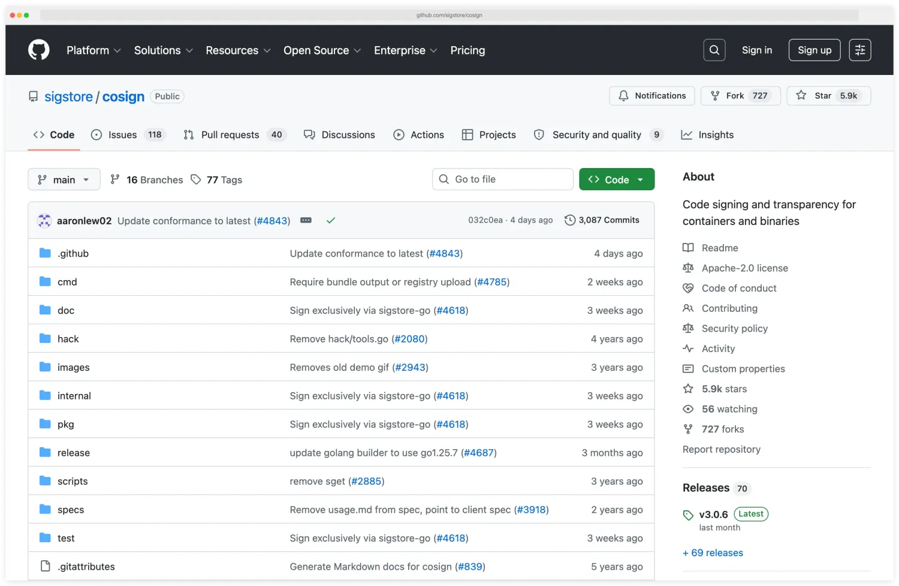Open the Security policy link
Image resolution: width=899 pixels, height=586 pixels.
[734, 329]
